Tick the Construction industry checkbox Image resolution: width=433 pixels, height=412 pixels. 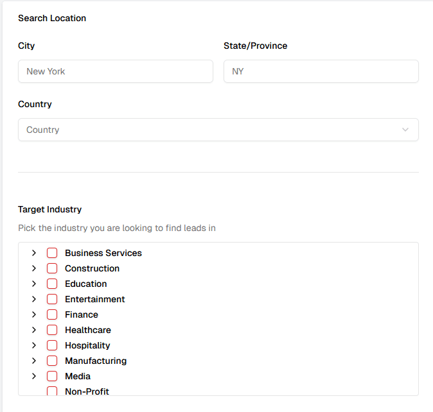[x=52, y=268]
